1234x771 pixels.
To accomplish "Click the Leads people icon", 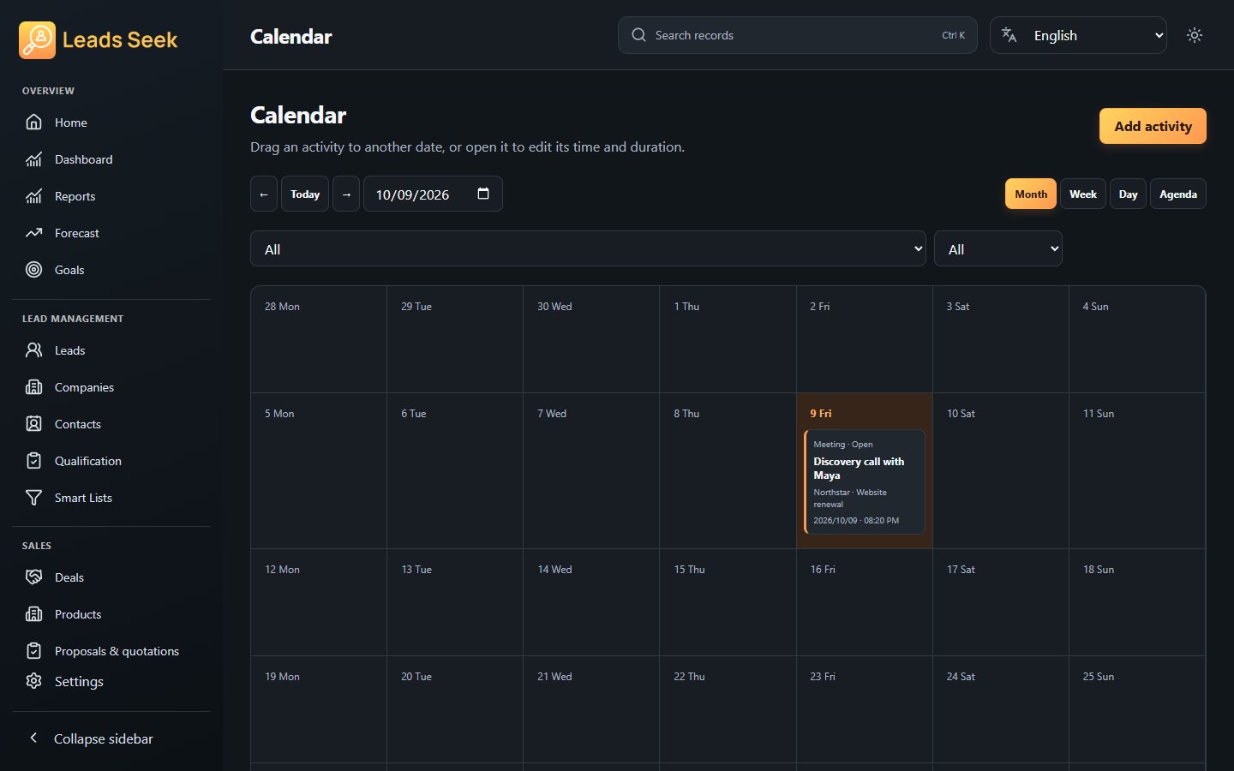I will click(x=33, y=350).
